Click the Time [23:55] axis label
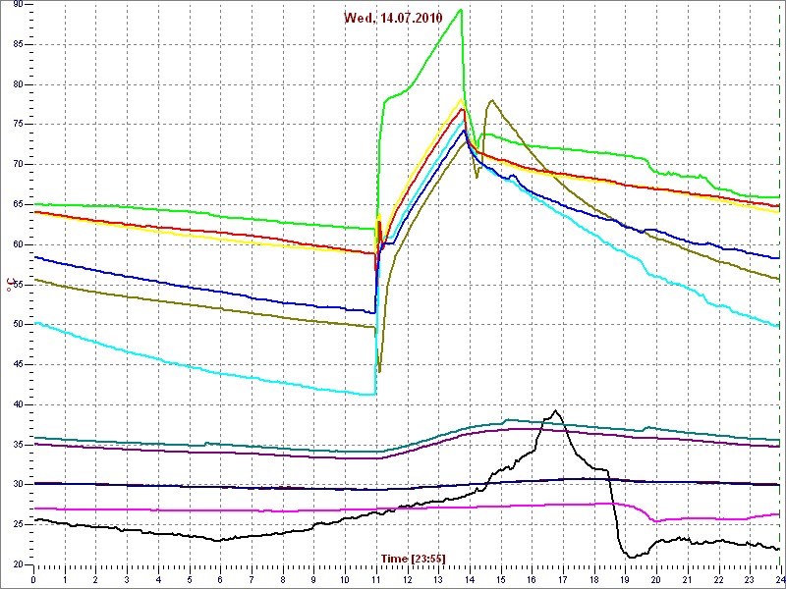 pos(413,558)
